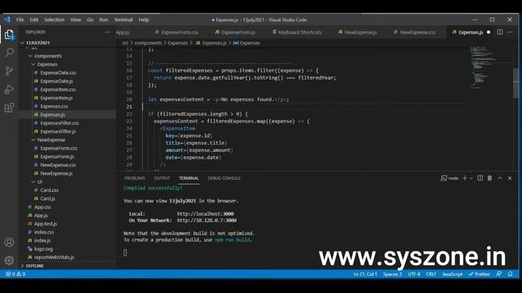This screenshot has width=522, height=293.
Task: Change language mode via JavaScript status item
Action: click(453, 274)
